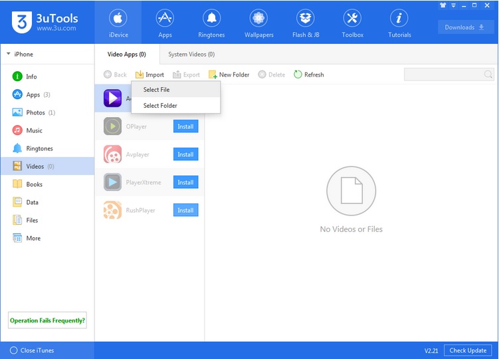
Task: Create a New Folder
Action: point(229,74)
